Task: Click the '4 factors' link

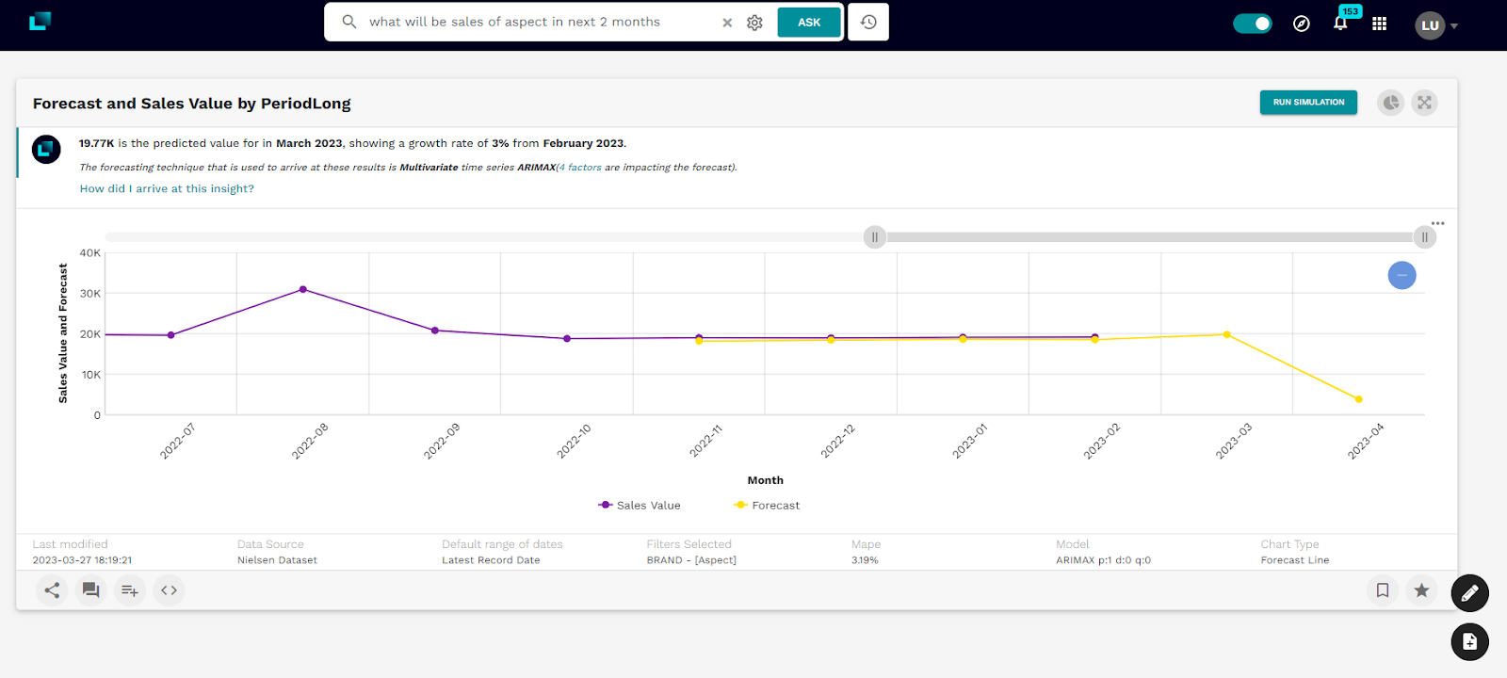Action: click(580, 168)
